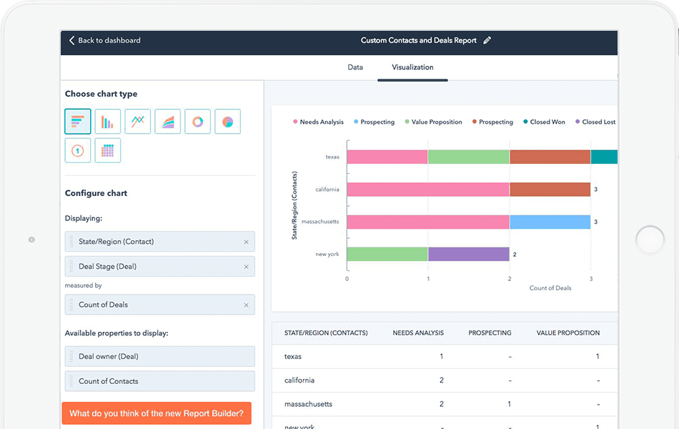
Task: Edit report title with pencil icon
Action: coord(487,41)
